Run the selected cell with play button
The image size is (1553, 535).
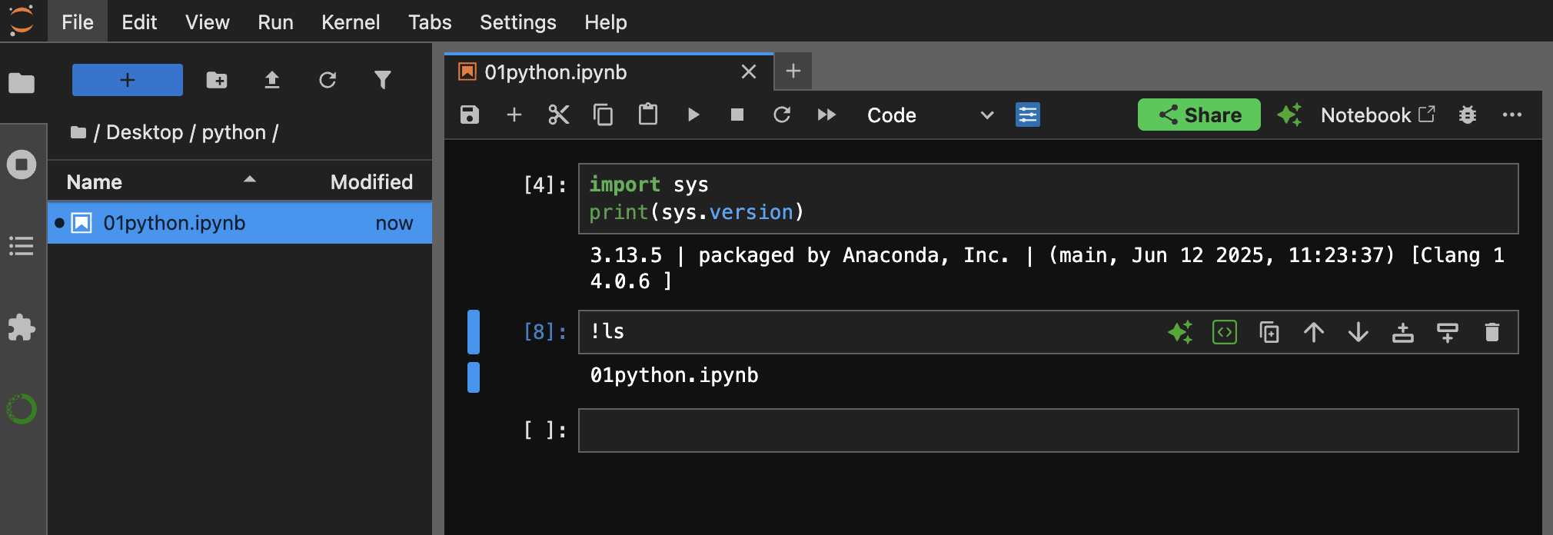693,115
